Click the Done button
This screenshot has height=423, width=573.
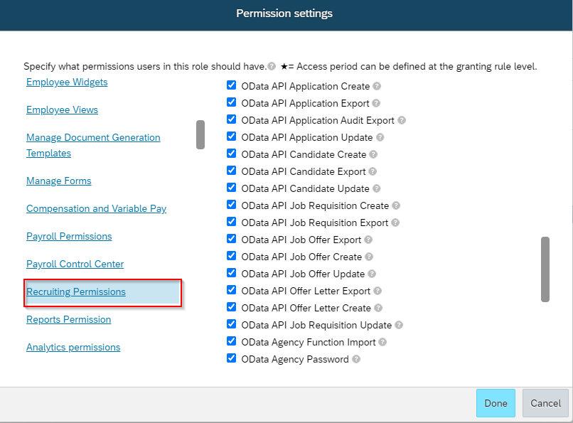click(x=496, y=403)
